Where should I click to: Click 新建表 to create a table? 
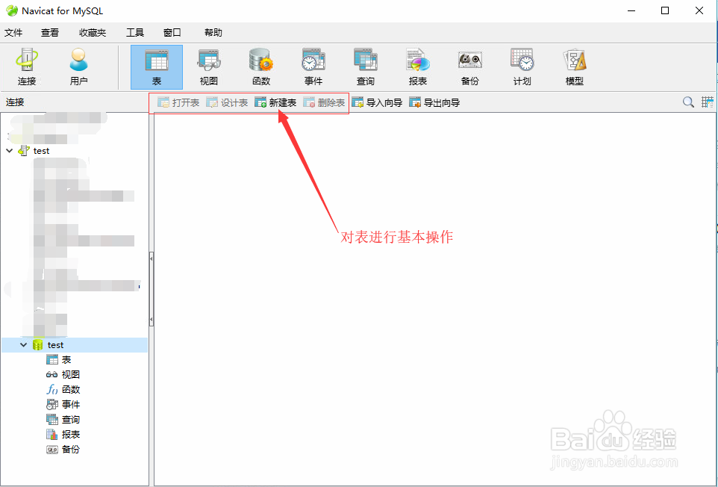pyautogui.click(x=275, y=102)
